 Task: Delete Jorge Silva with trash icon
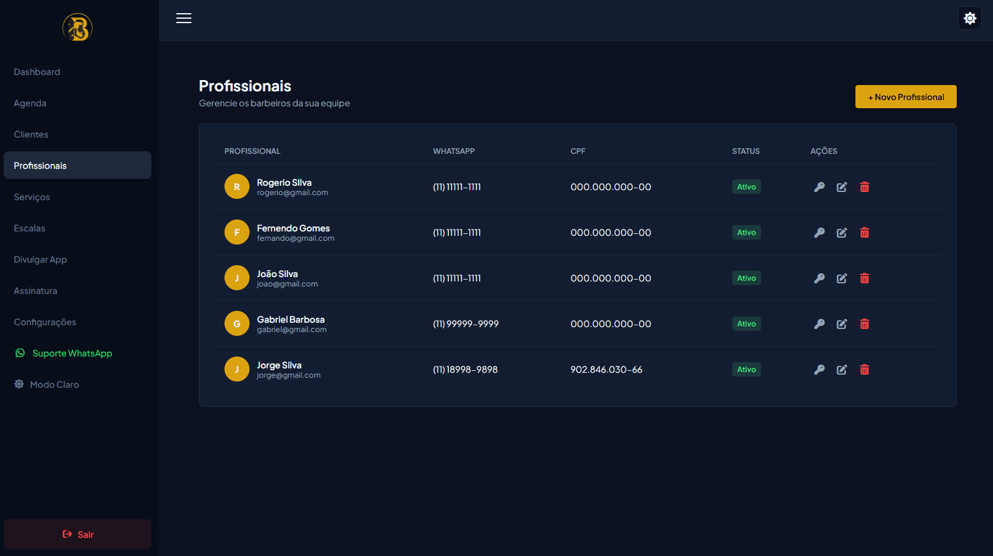864,370
